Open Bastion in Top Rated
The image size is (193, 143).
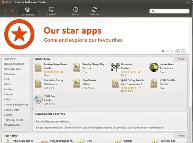(128, 141)
